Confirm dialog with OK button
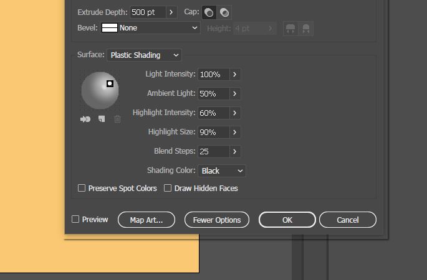The width and height of the screenshot is (427, 280). click(287, 220)
